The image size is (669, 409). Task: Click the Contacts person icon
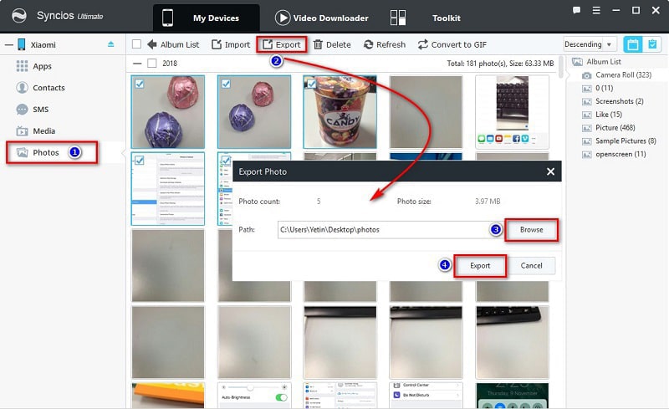(x=22, y=88)
